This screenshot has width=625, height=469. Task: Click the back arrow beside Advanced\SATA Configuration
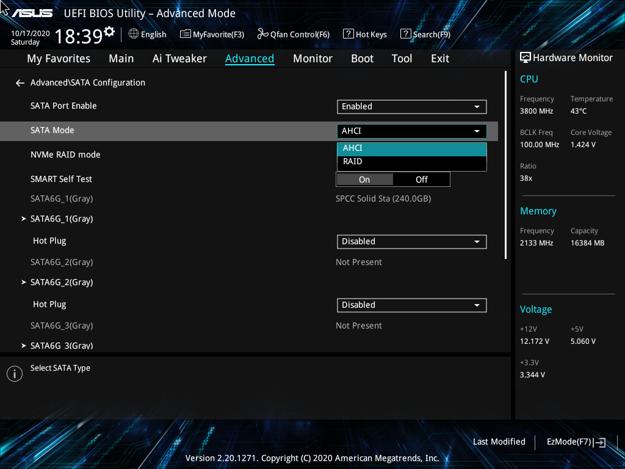[20, 83]
